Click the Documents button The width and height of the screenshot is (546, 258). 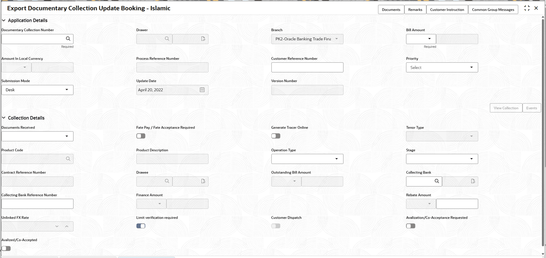391,10
